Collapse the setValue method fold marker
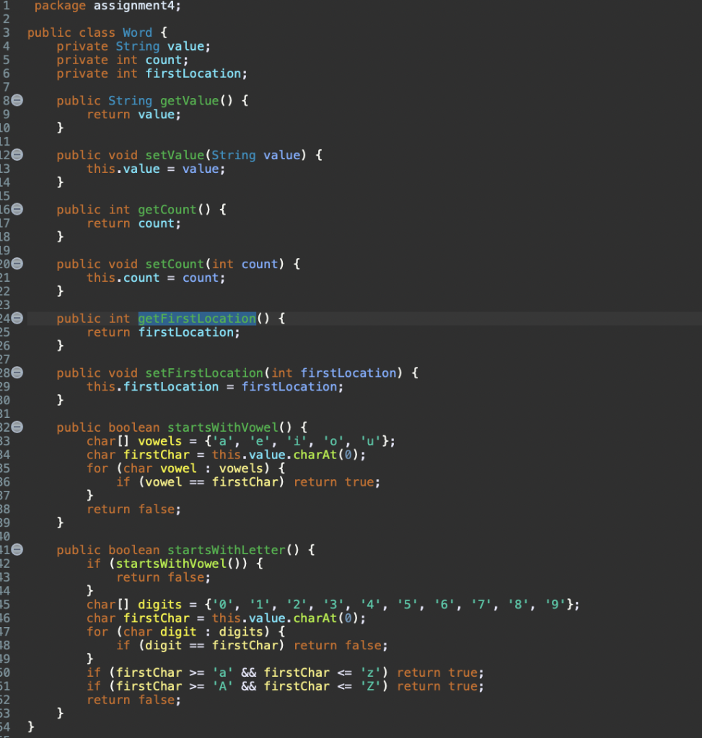 tap(17, 154)
